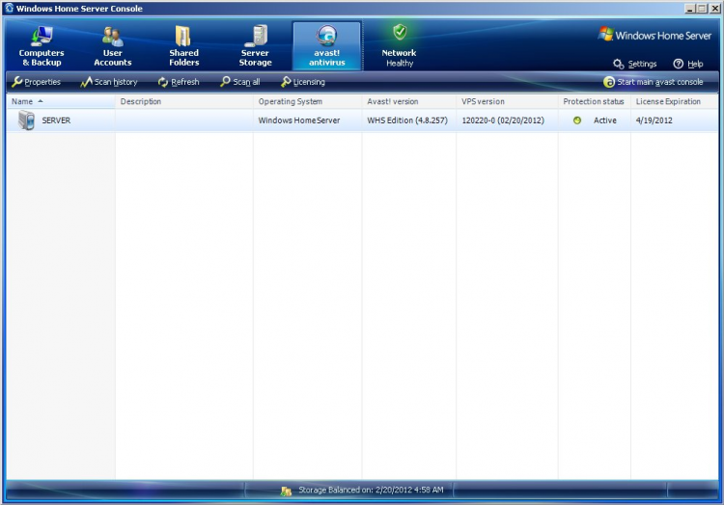Sort by the Avast! version column

point(409,101)
